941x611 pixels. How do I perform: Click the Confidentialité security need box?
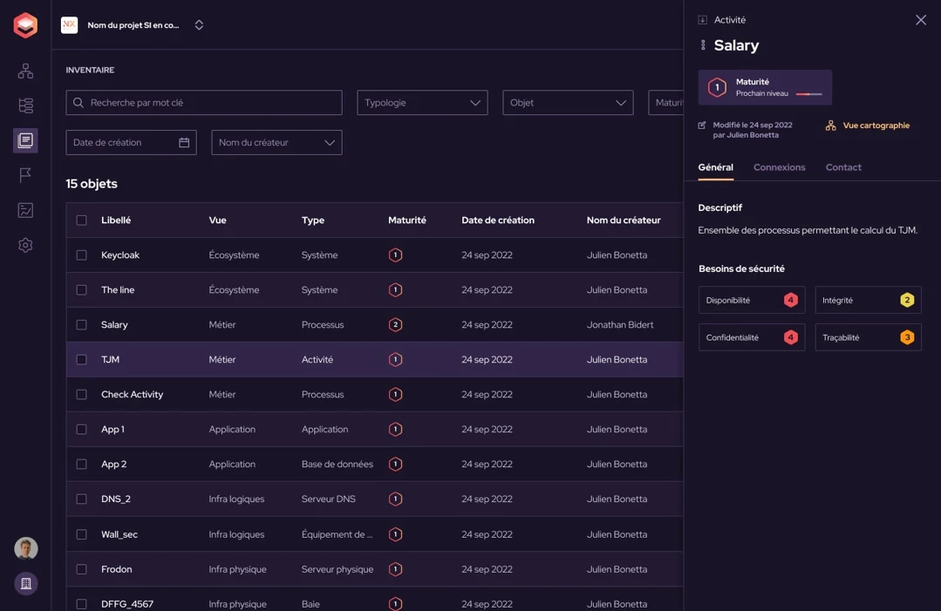click(x=752, y=337)
